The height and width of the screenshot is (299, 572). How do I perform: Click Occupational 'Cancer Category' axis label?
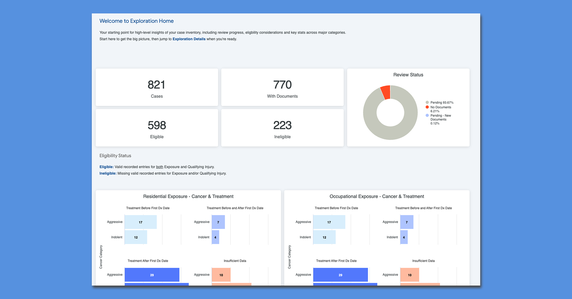click(289, 257)
